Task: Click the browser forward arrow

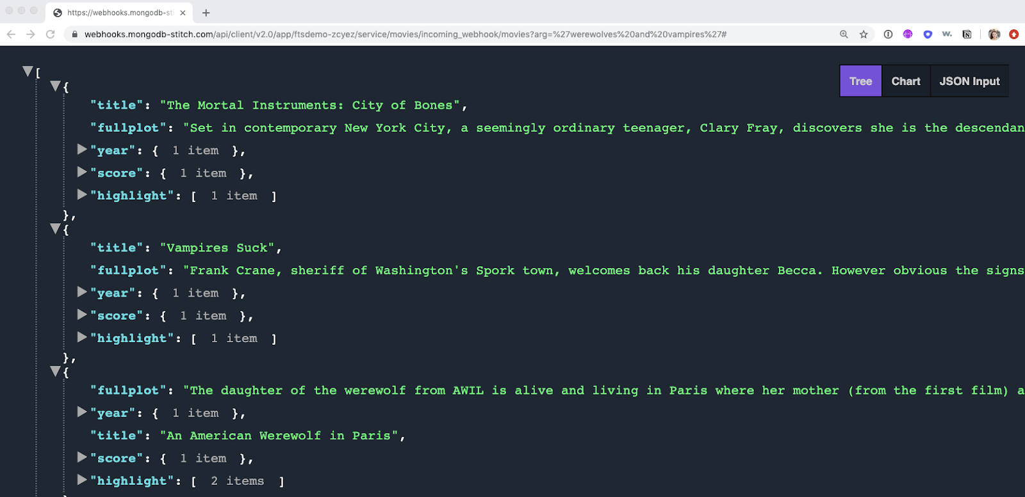Action: coord(31,34)
